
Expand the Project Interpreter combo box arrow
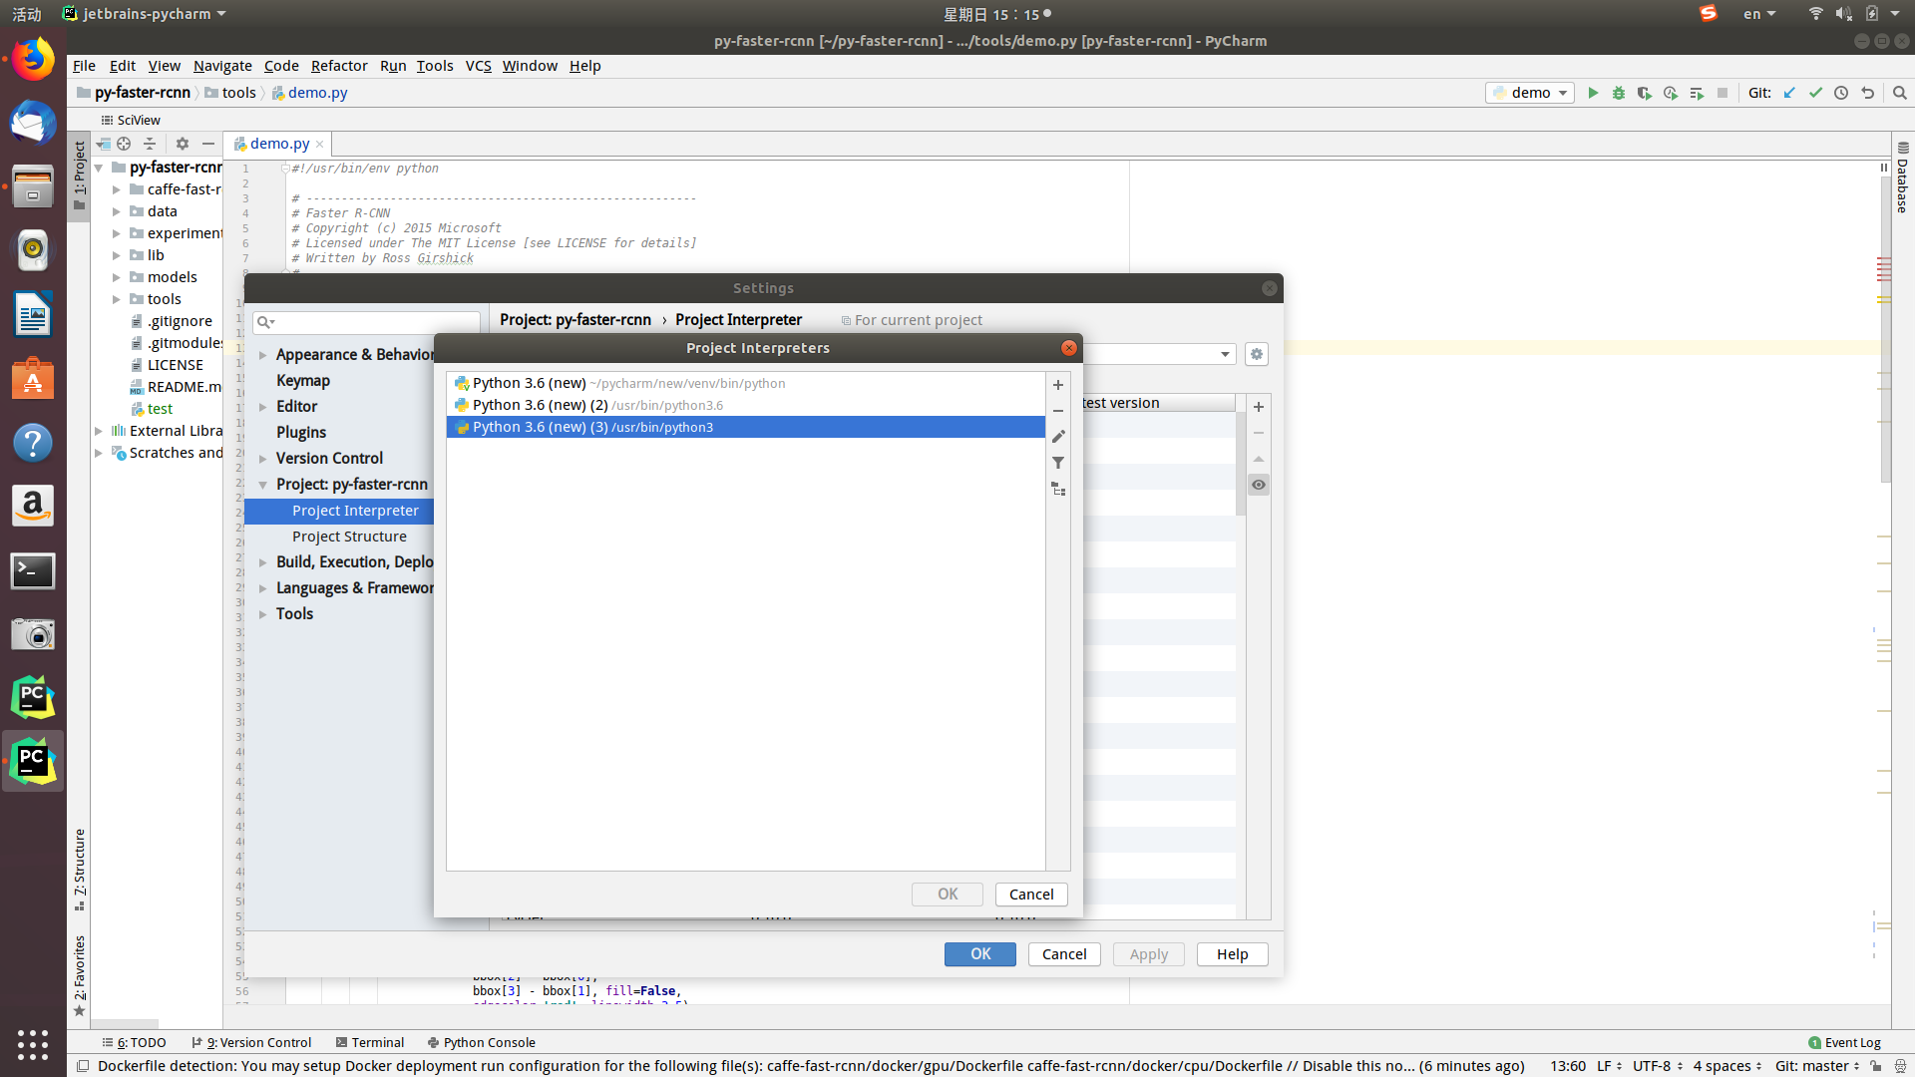click(1225, 354)
